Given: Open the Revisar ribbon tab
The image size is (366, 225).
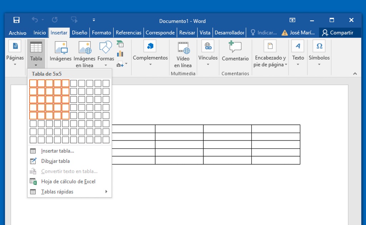Looking at the screenshot, I should click(187, 32).
